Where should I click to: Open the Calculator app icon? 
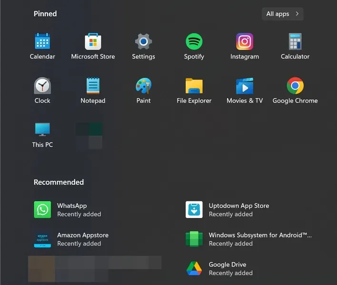click(x=295, y=41)
